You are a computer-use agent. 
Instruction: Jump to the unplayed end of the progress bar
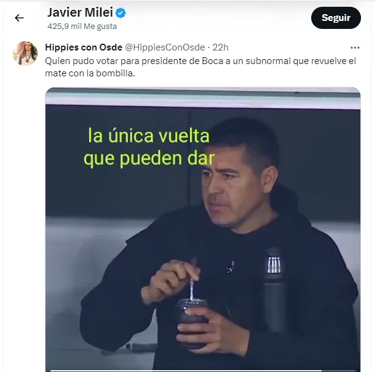338,371
